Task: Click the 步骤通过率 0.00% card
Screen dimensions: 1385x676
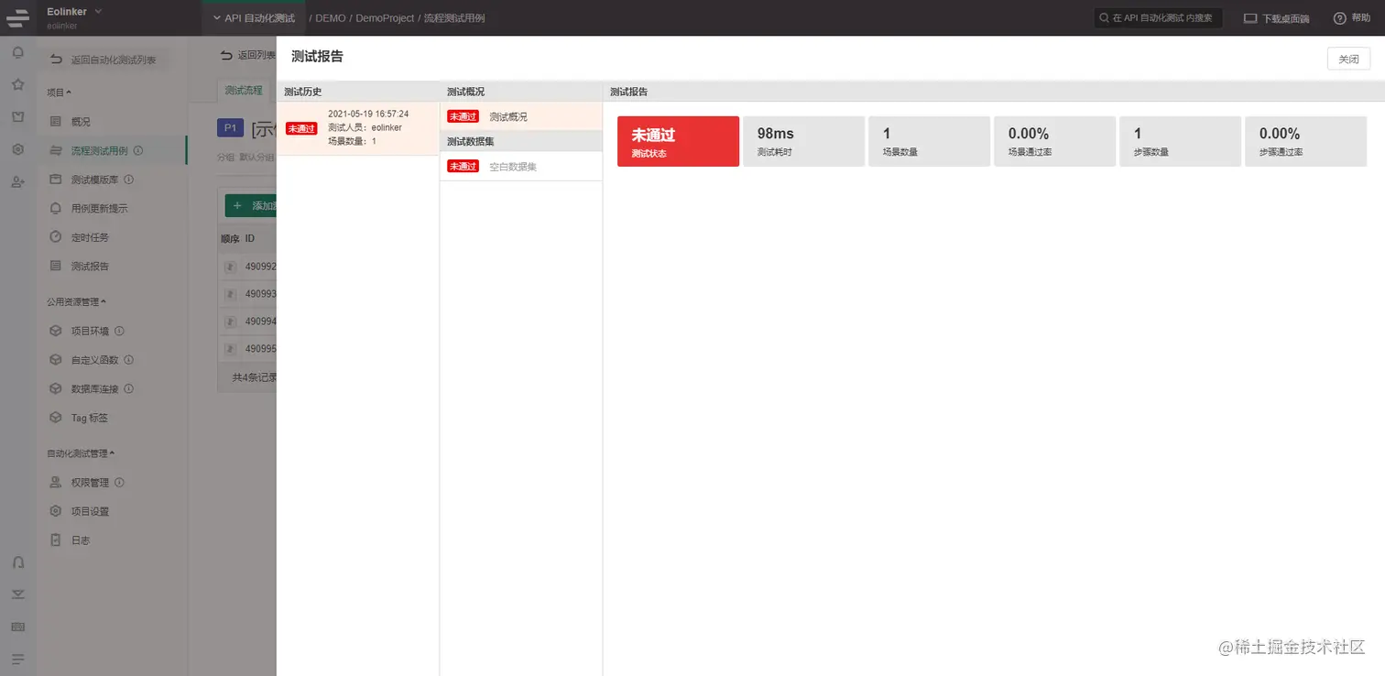Action: 1305,141
